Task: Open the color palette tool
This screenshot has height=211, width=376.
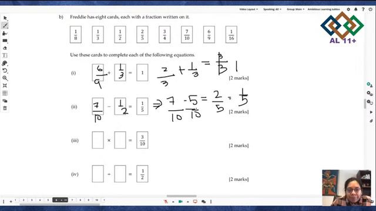Action: pos(5,63)
